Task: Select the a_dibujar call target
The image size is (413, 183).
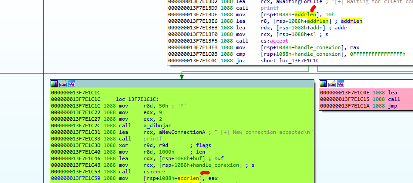Action: click(155, 125)
